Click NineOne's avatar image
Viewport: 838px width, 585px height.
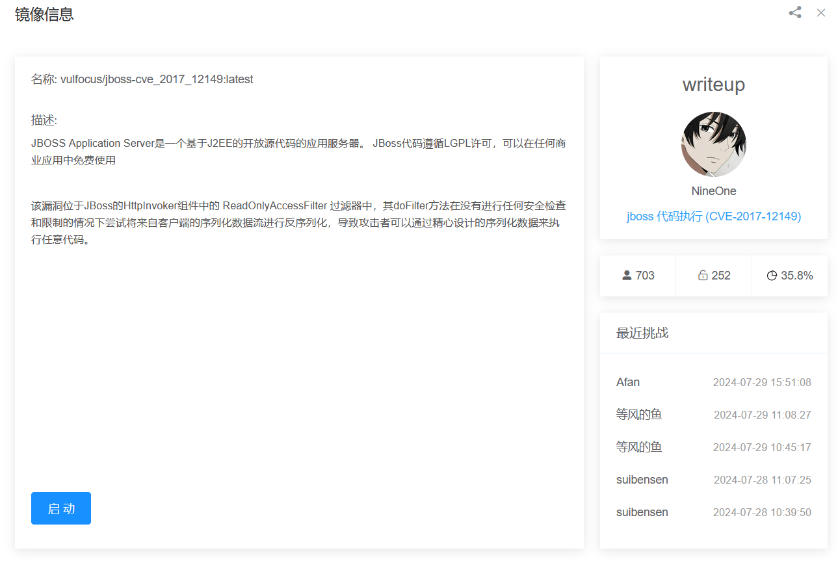(714, 144)
